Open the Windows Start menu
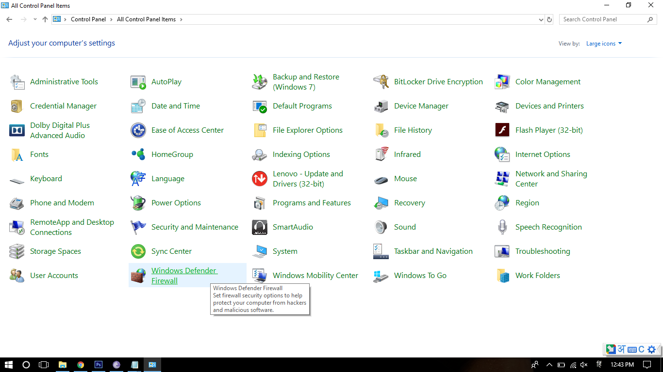 pyautogui.click(x=9, y=365)
